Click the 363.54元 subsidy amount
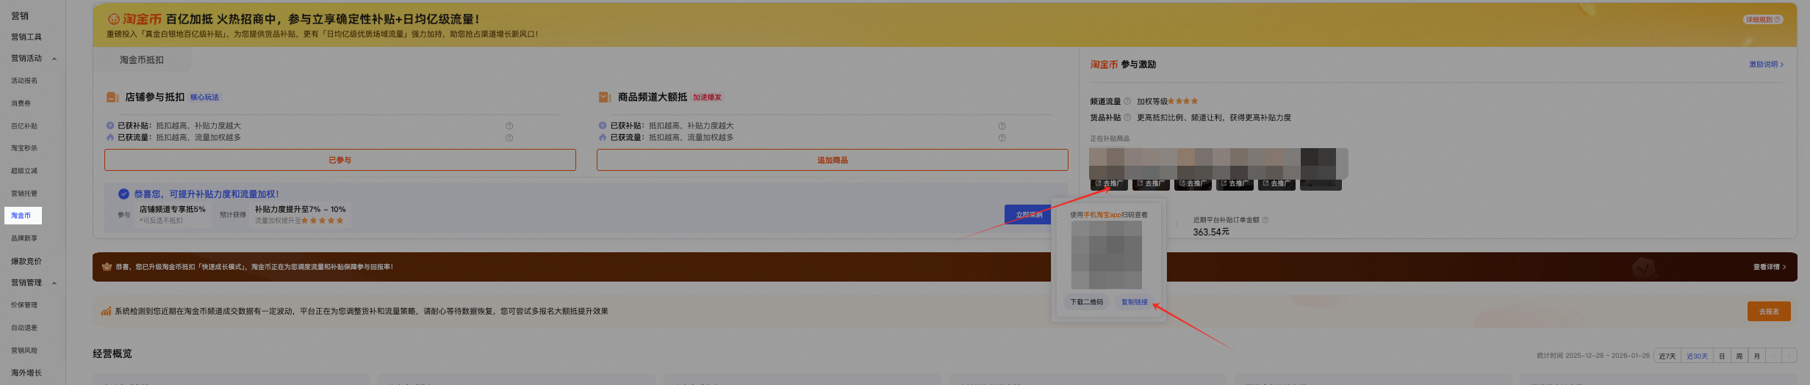The image size is (1810, 385). pos(1211,232)
